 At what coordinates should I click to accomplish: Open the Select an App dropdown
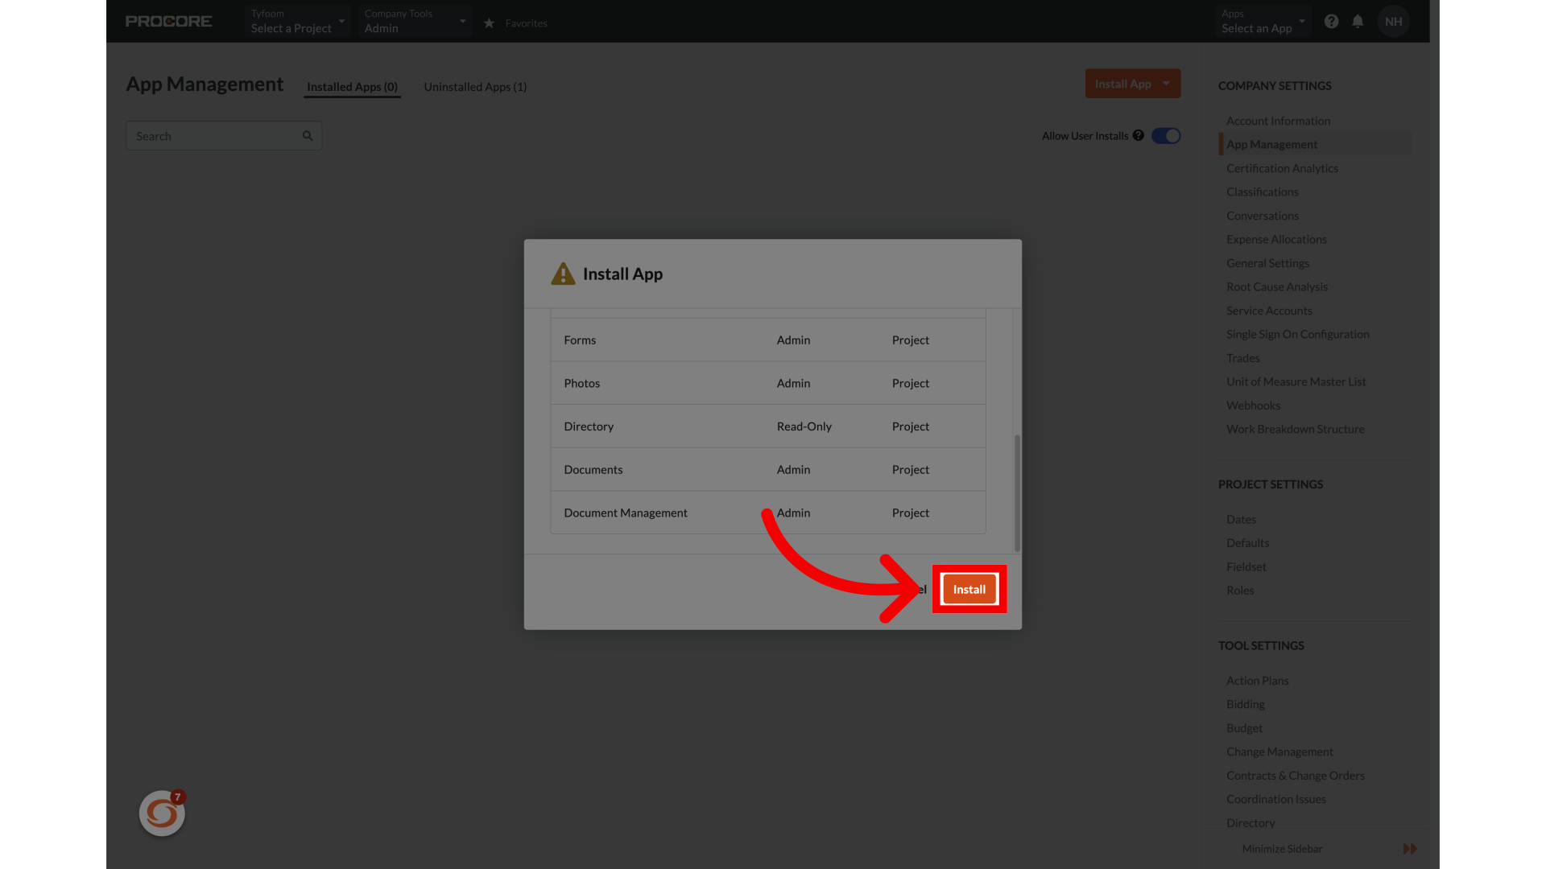point(1263,22)
